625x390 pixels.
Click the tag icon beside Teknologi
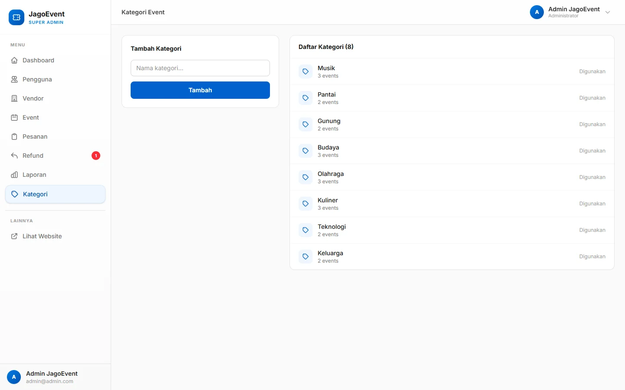[306, 230]
